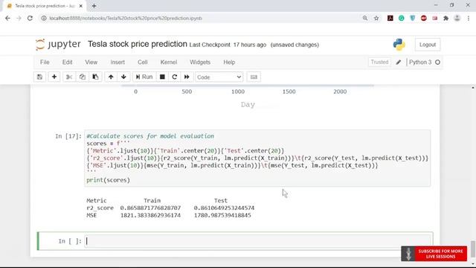Open the Widgets menu
The image size is (476, 268).
[x=200, y=62]
